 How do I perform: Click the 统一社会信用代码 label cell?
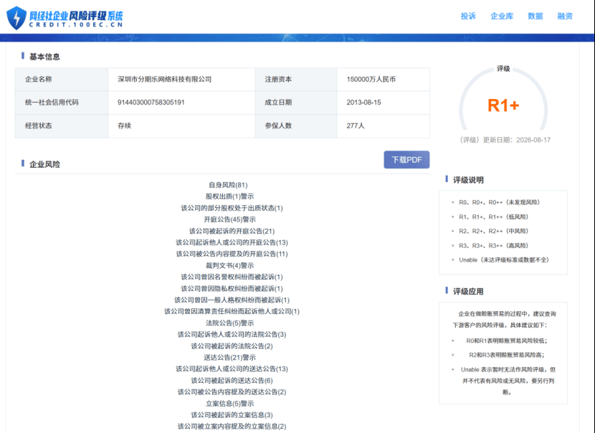coord(62,103)
